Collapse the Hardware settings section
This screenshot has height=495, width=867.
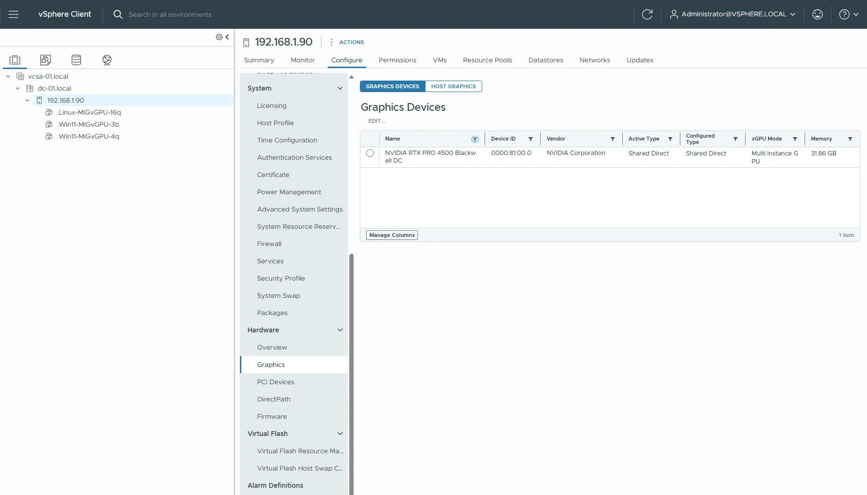coord(340,330)
